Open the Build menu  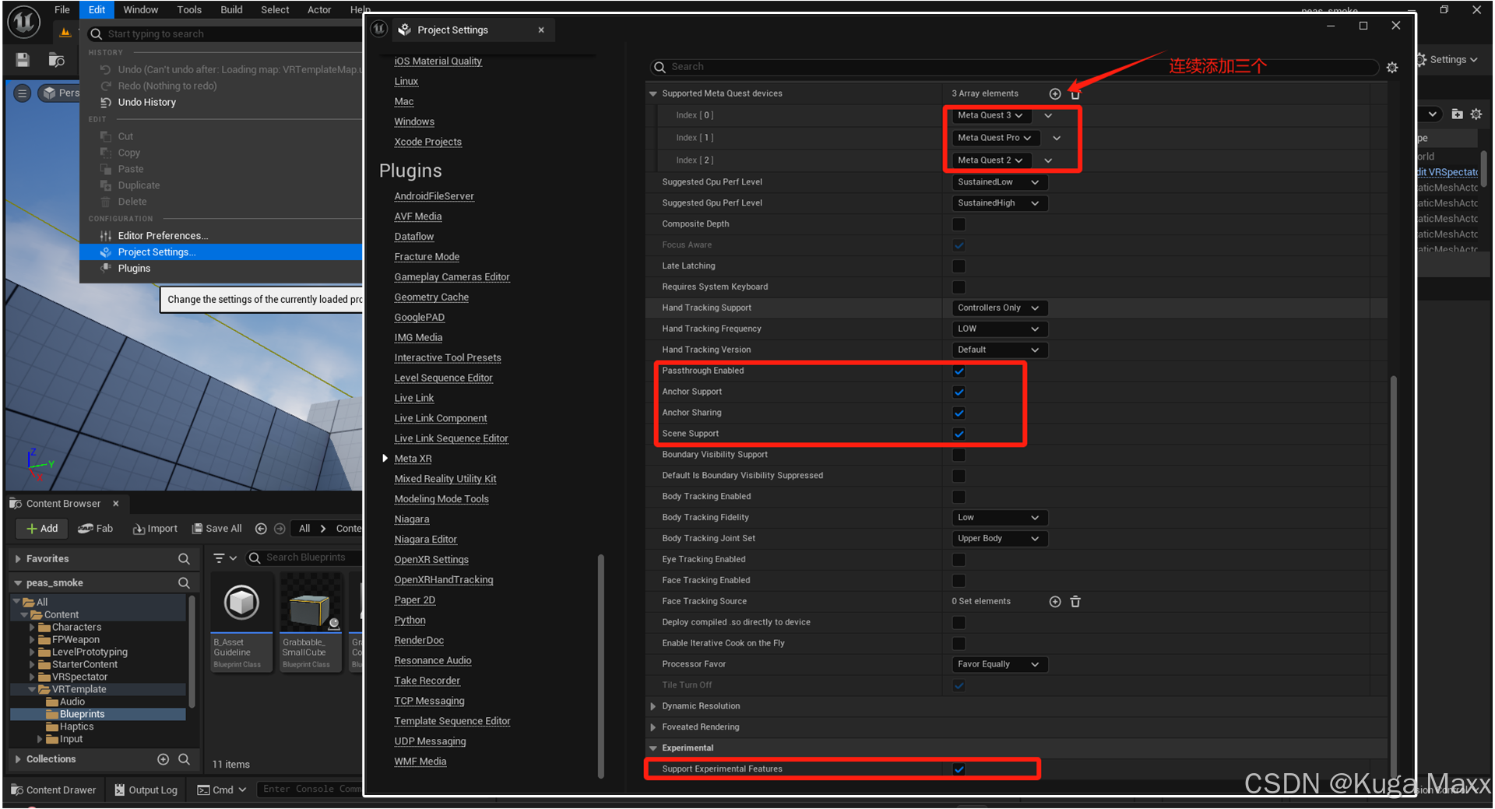231,9
